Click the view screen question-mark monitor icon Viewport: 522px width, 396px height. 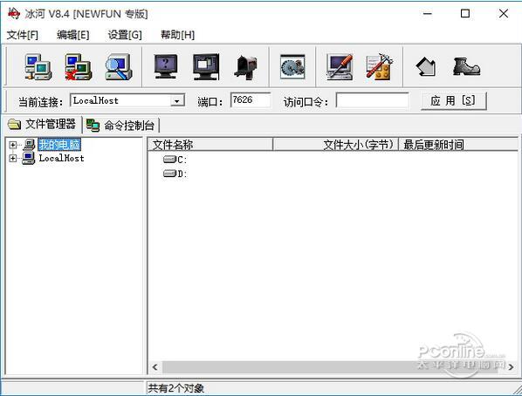[x=166, y=67]
